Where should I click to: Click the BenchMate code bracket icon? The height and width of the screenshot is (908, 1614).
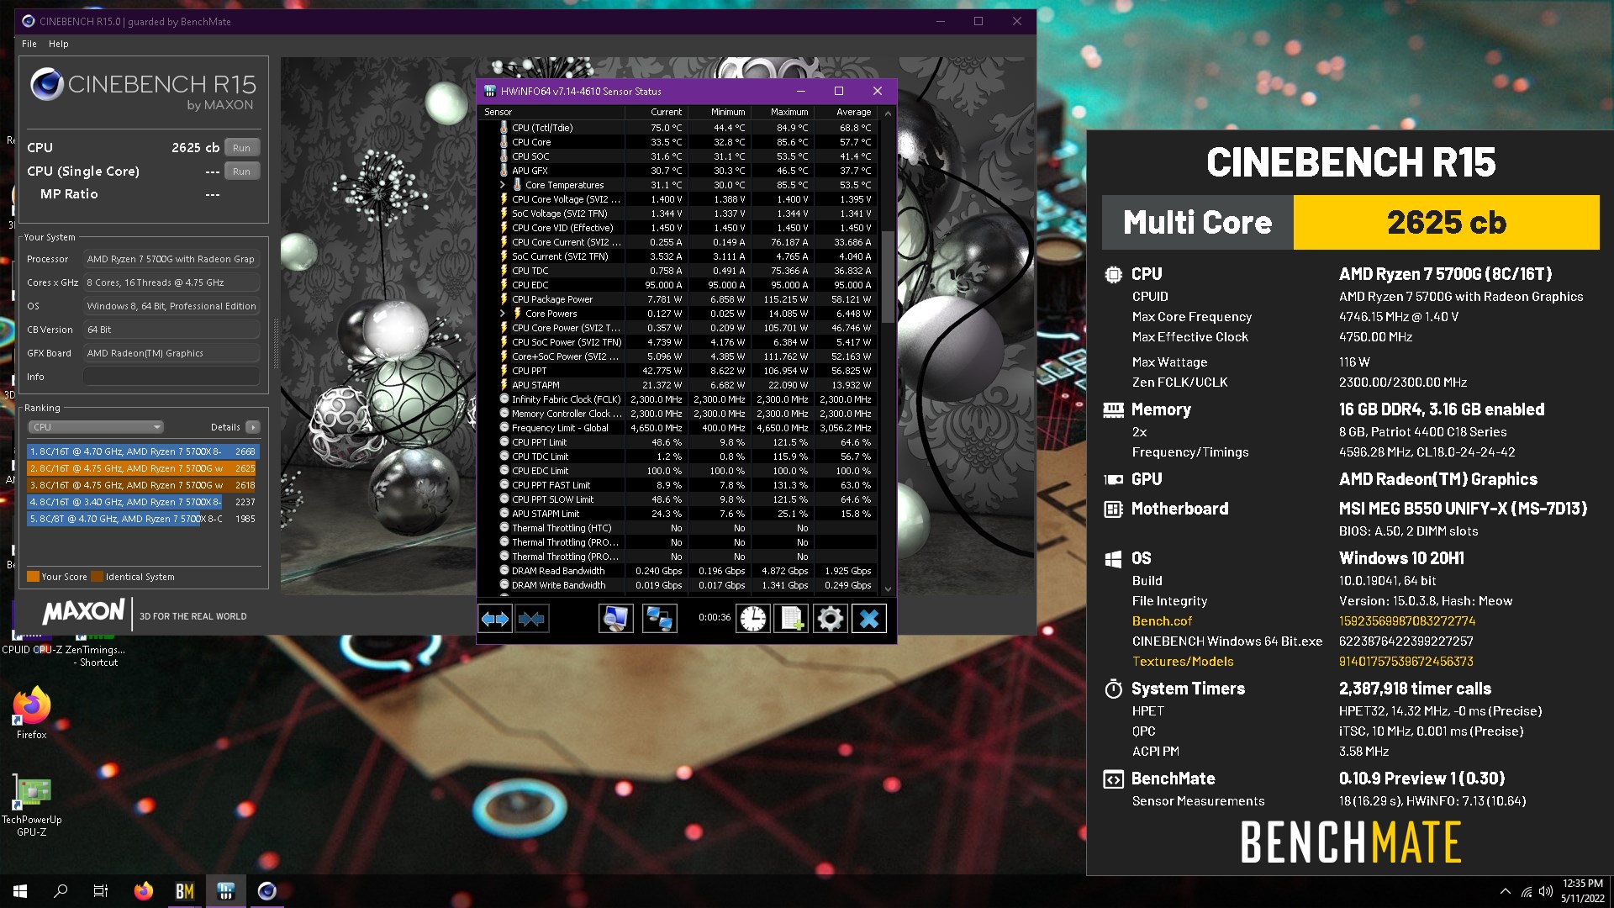tap(1113, 779)
